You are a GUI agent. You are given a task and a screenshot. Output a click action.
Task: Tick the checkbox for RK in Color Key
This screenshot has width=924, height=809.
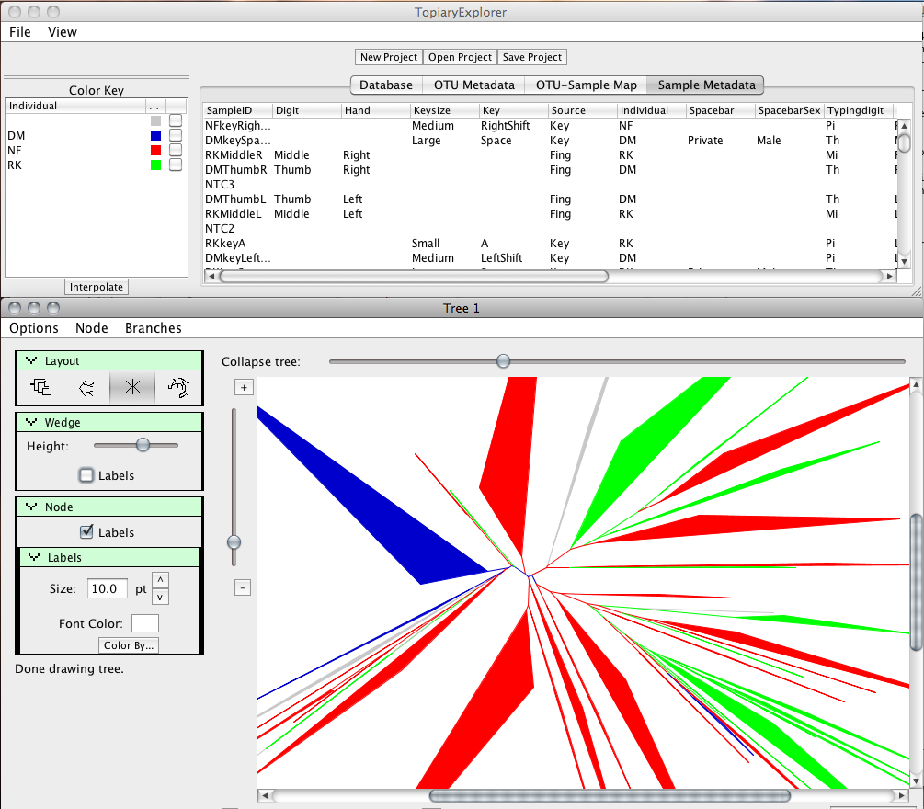tap(175, 165)
